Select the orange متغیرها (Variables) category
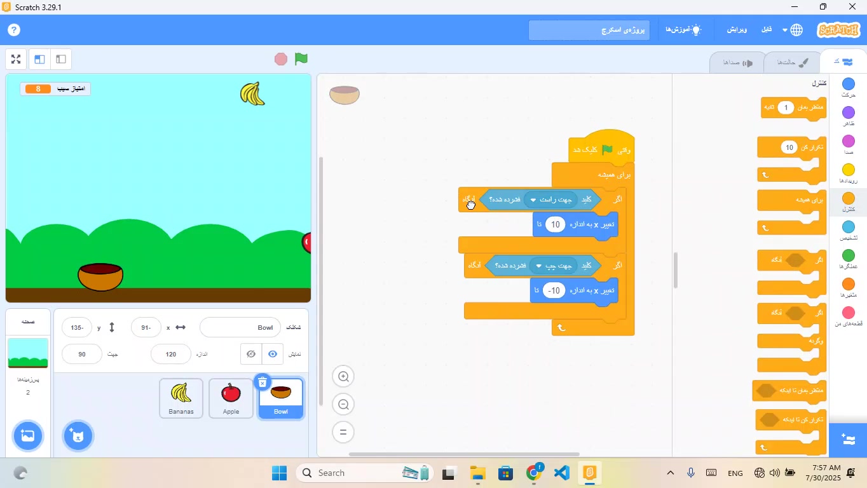 tap(849, 288)
